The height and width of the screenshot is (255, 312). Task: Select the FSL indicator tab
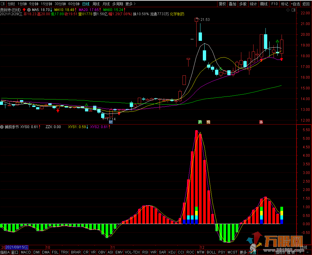click(55, 252)
